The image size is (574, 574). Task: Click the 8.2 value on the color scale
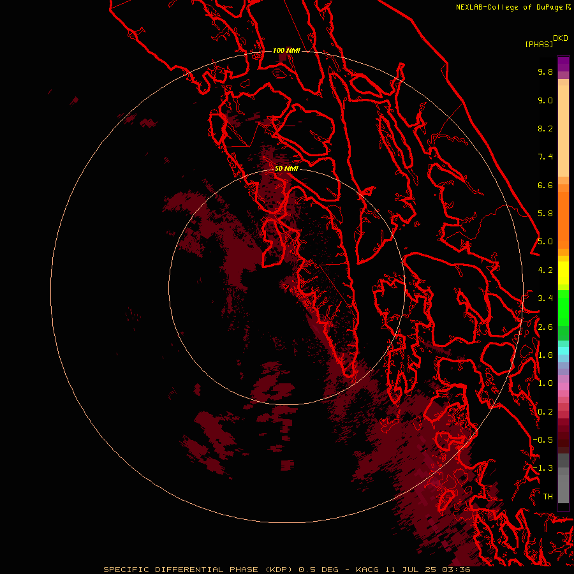pos(545,128)
